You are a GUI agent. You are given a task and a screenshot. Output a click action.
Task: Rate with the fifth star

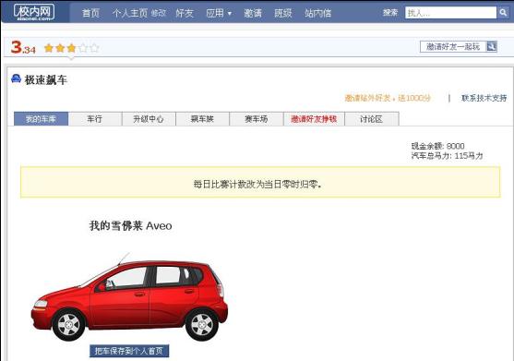point(94,48)
